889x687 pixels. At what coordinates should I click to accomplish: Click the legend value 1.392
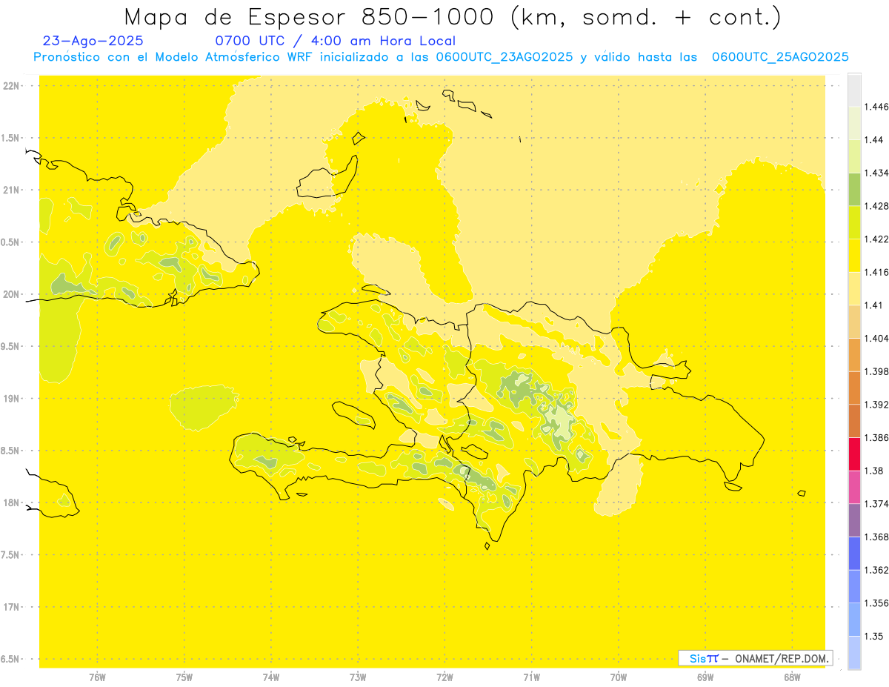click(876, 405)
